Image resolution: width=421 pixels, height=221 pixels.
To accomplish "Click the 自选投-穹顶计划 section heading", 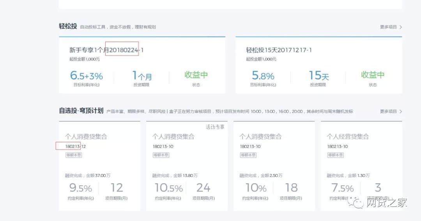I will point(81,111).
